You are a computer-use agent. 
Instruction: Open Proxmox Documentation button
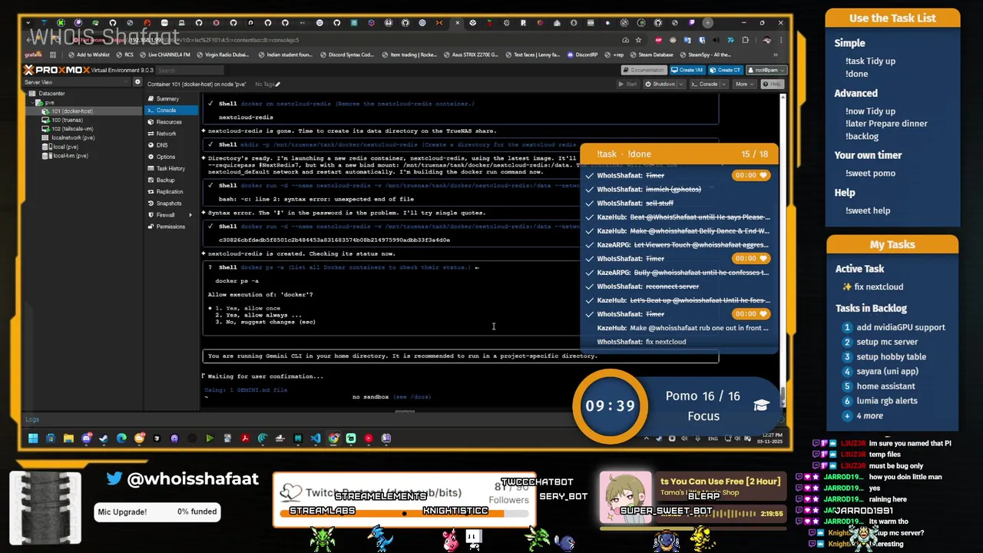[644, 70]
